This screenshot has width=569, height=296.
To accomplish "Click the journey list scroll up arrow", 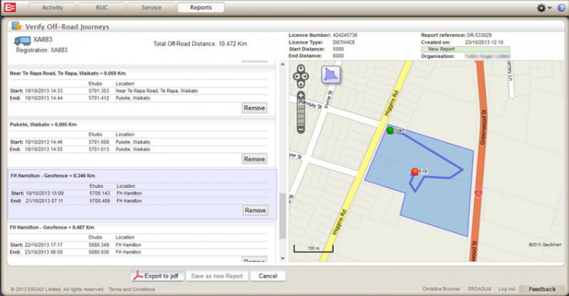I will [x=283, y=64].
